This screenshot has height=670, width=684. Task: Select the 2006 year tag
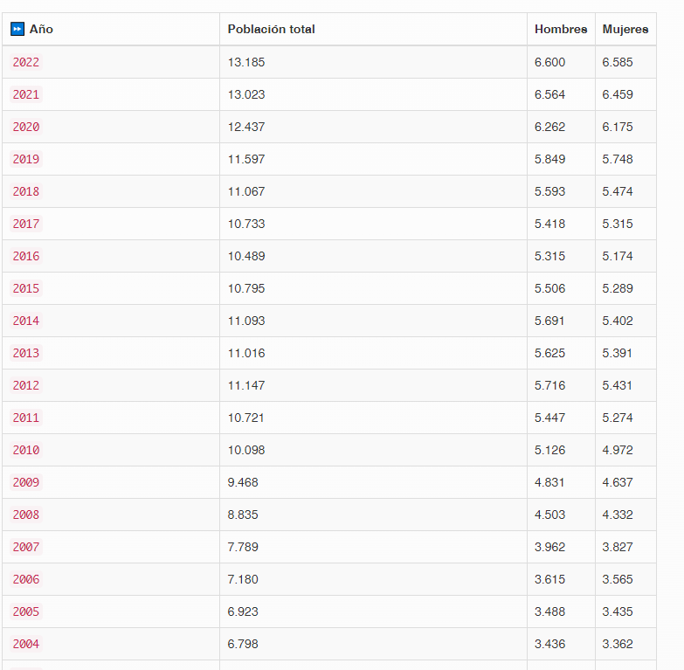tap(26, 579)
